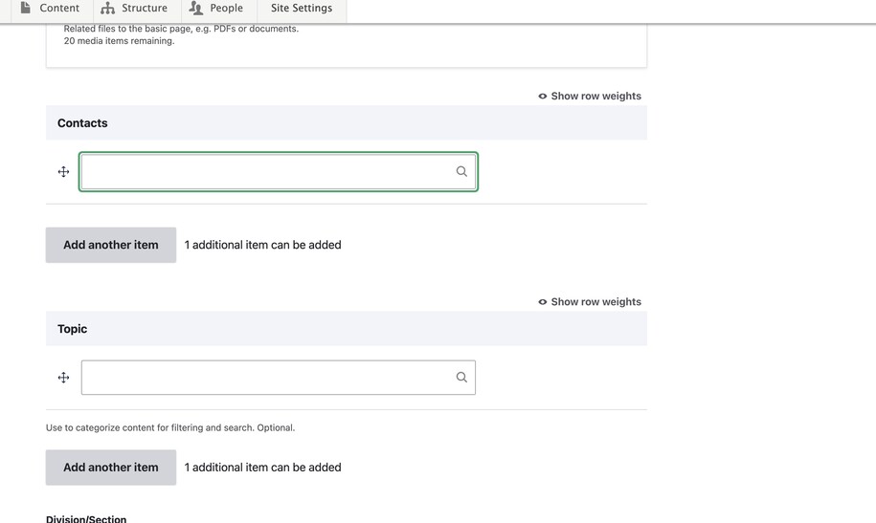This screenshot has width=876, height=523.
Task: Focus the Topic autocomplete field
Action: (266, 378)
